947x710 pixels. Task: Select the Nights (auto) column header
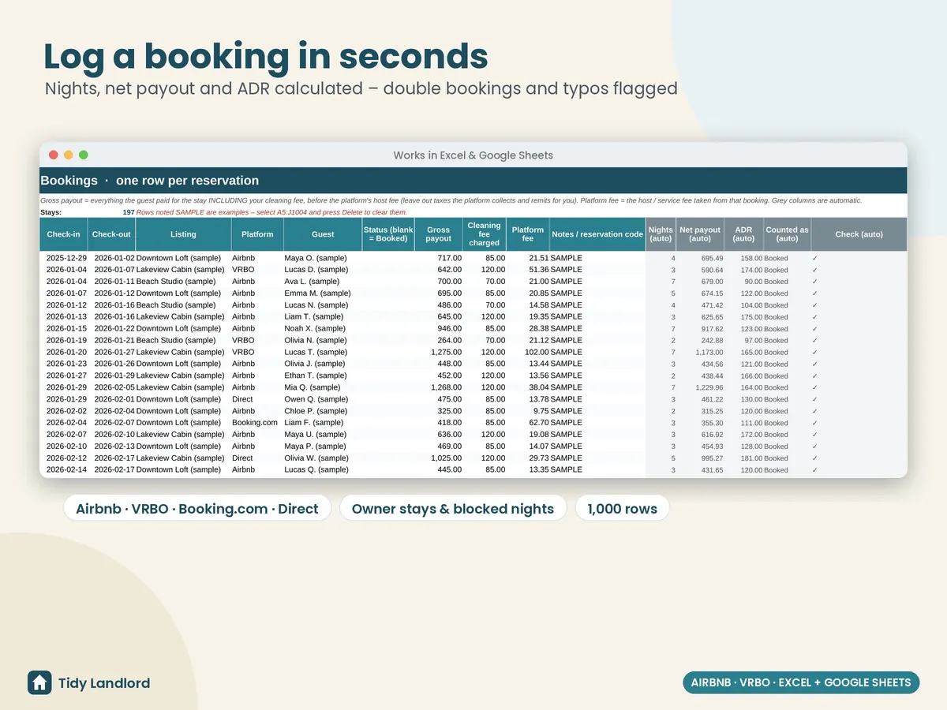point(661,234)
